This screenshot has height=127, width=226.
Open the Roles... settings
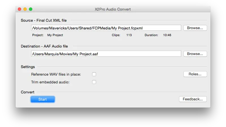coord(195,74)
